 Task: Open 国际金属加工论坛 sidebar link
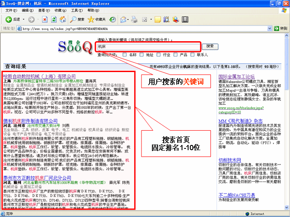click(236, 76)
